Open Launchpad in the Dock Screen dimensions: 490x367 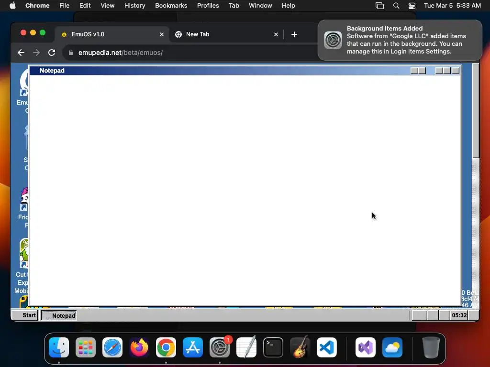86,347
